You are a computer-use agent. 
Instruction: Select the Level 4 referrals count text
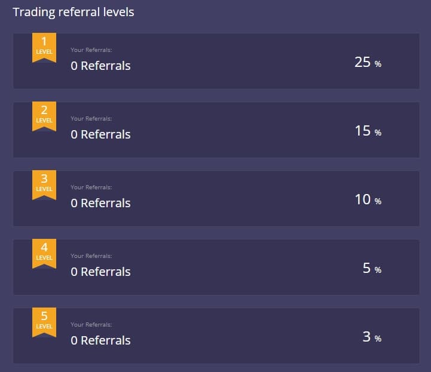coord(100,272)
